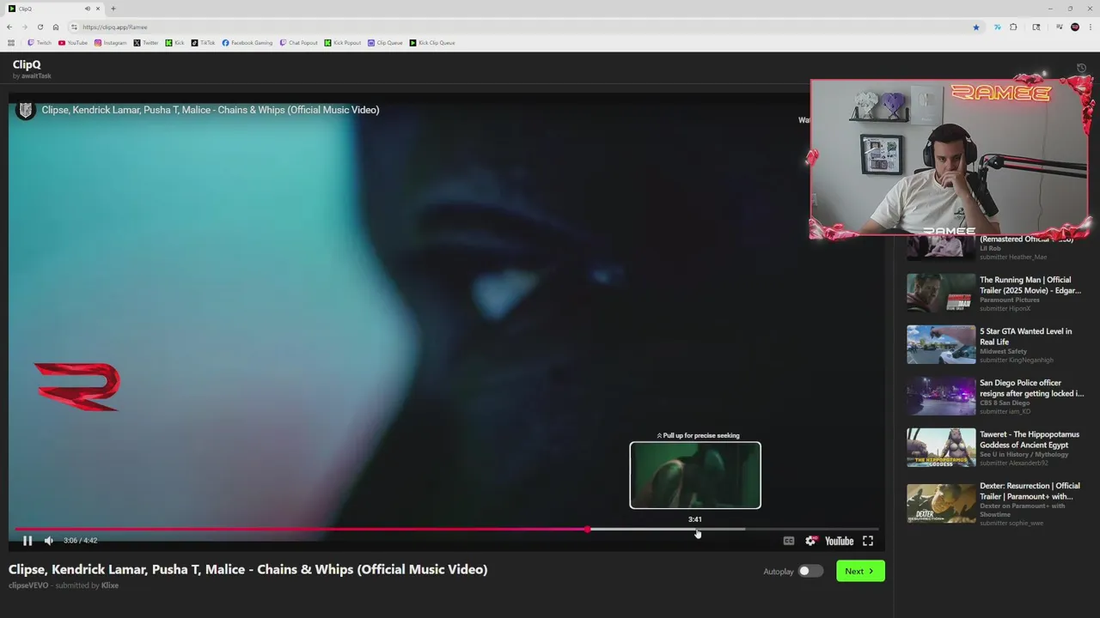Open the Facebook Gaming bookmark
1100x618 pixels.
point(247,43)
